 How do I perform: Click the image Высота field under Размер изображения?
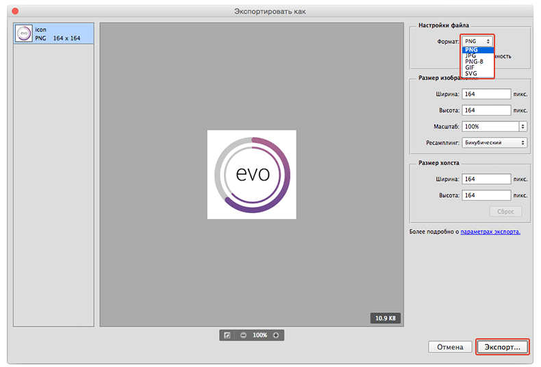pyautogui.click(x=486, y=110)
